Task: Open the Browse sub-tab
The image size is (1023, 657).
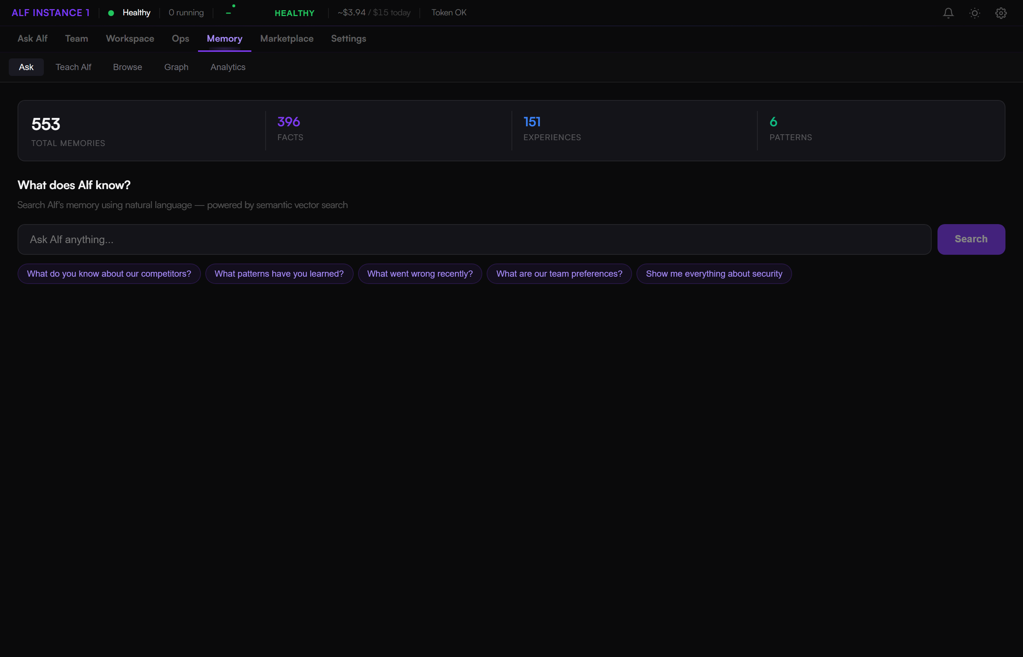Action: point(127,67)
